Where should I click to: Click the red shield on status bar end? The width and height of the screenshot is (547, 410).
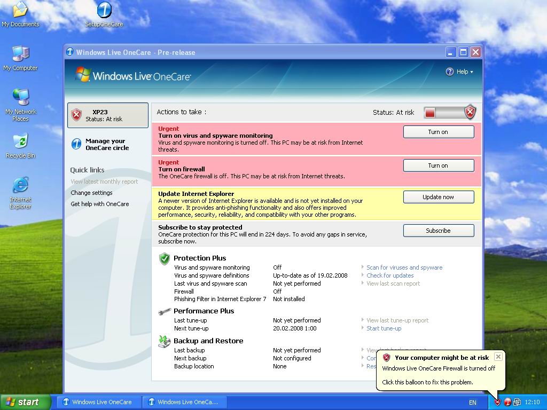point(470,112)
